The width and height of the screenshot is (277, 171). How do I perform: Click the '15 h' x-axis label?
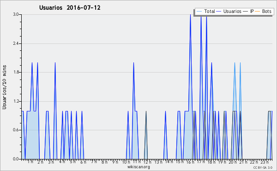click(180, 162)
